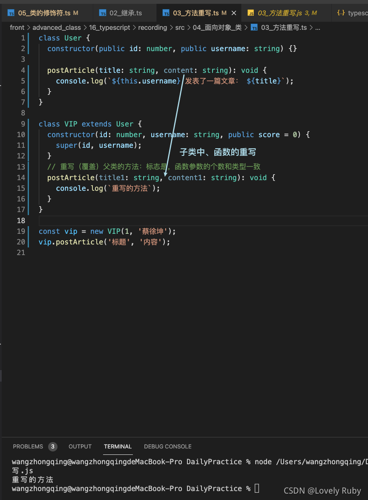Click 'public score' on line 10

point(254,135)
